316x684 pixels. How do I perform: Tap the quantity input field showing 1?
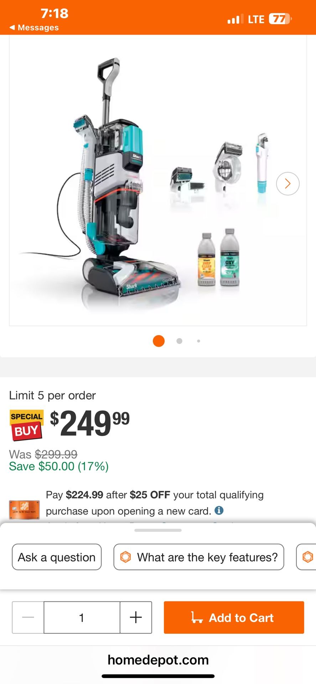click(x=82, y=617)
